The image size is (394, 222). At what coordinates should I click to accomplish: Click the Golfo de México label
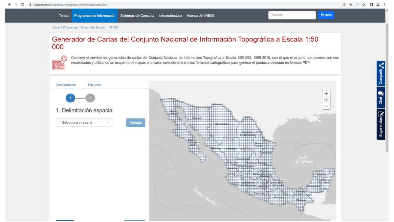pos(304,160)
